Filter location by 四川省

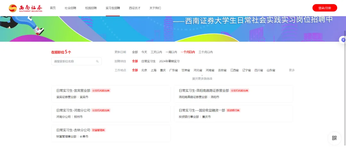259,70
